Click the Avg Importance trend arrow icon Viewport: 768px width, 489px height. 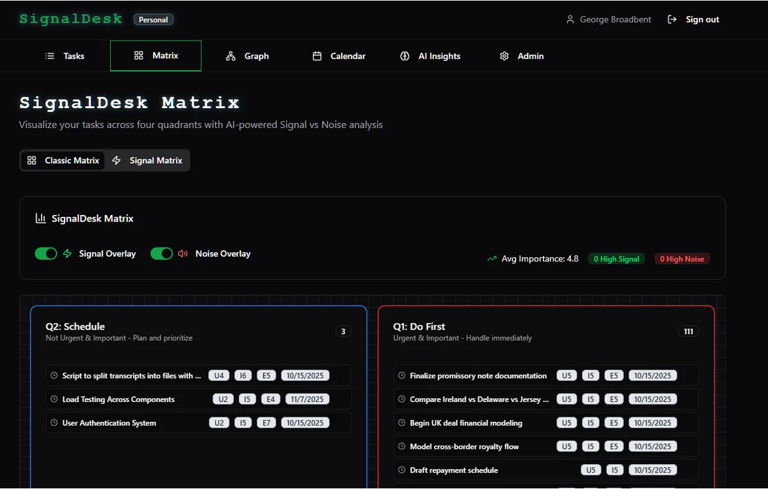492,259
